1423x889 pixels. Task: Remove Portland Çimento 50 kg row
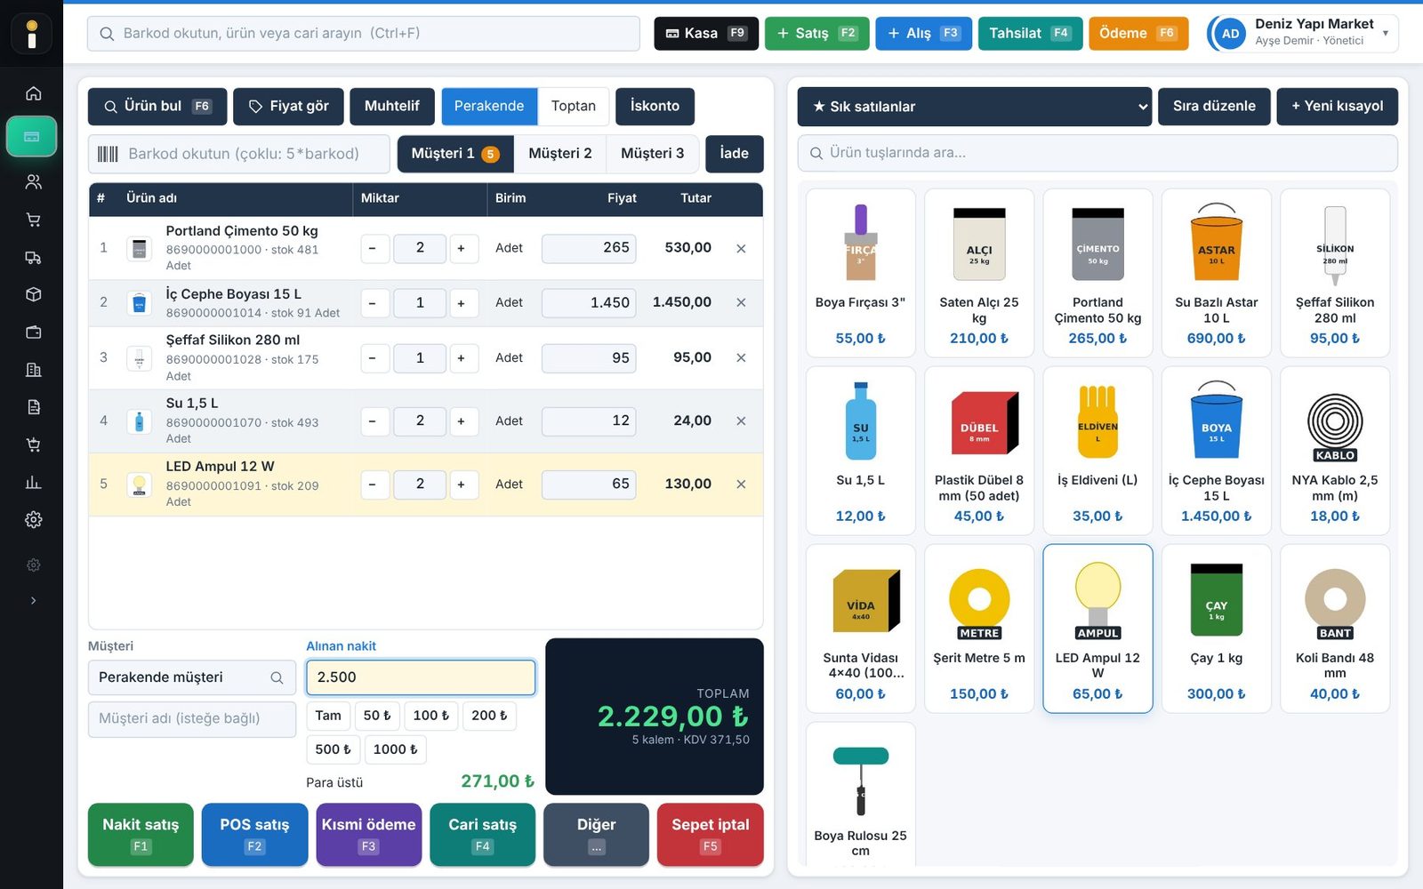tap(741, 248)
